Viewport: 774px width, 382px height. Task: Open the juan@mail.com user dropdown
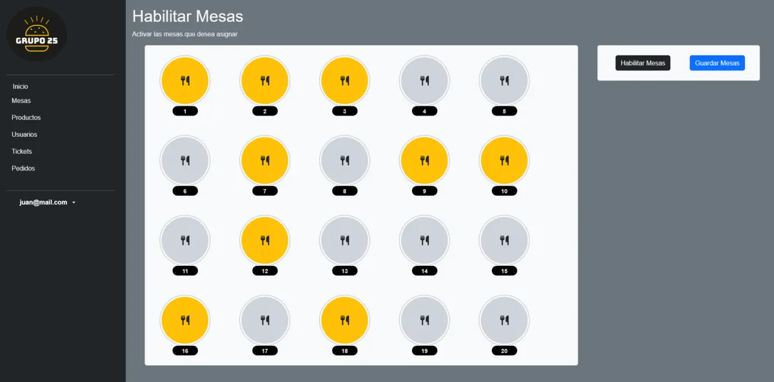click(48, 202)
